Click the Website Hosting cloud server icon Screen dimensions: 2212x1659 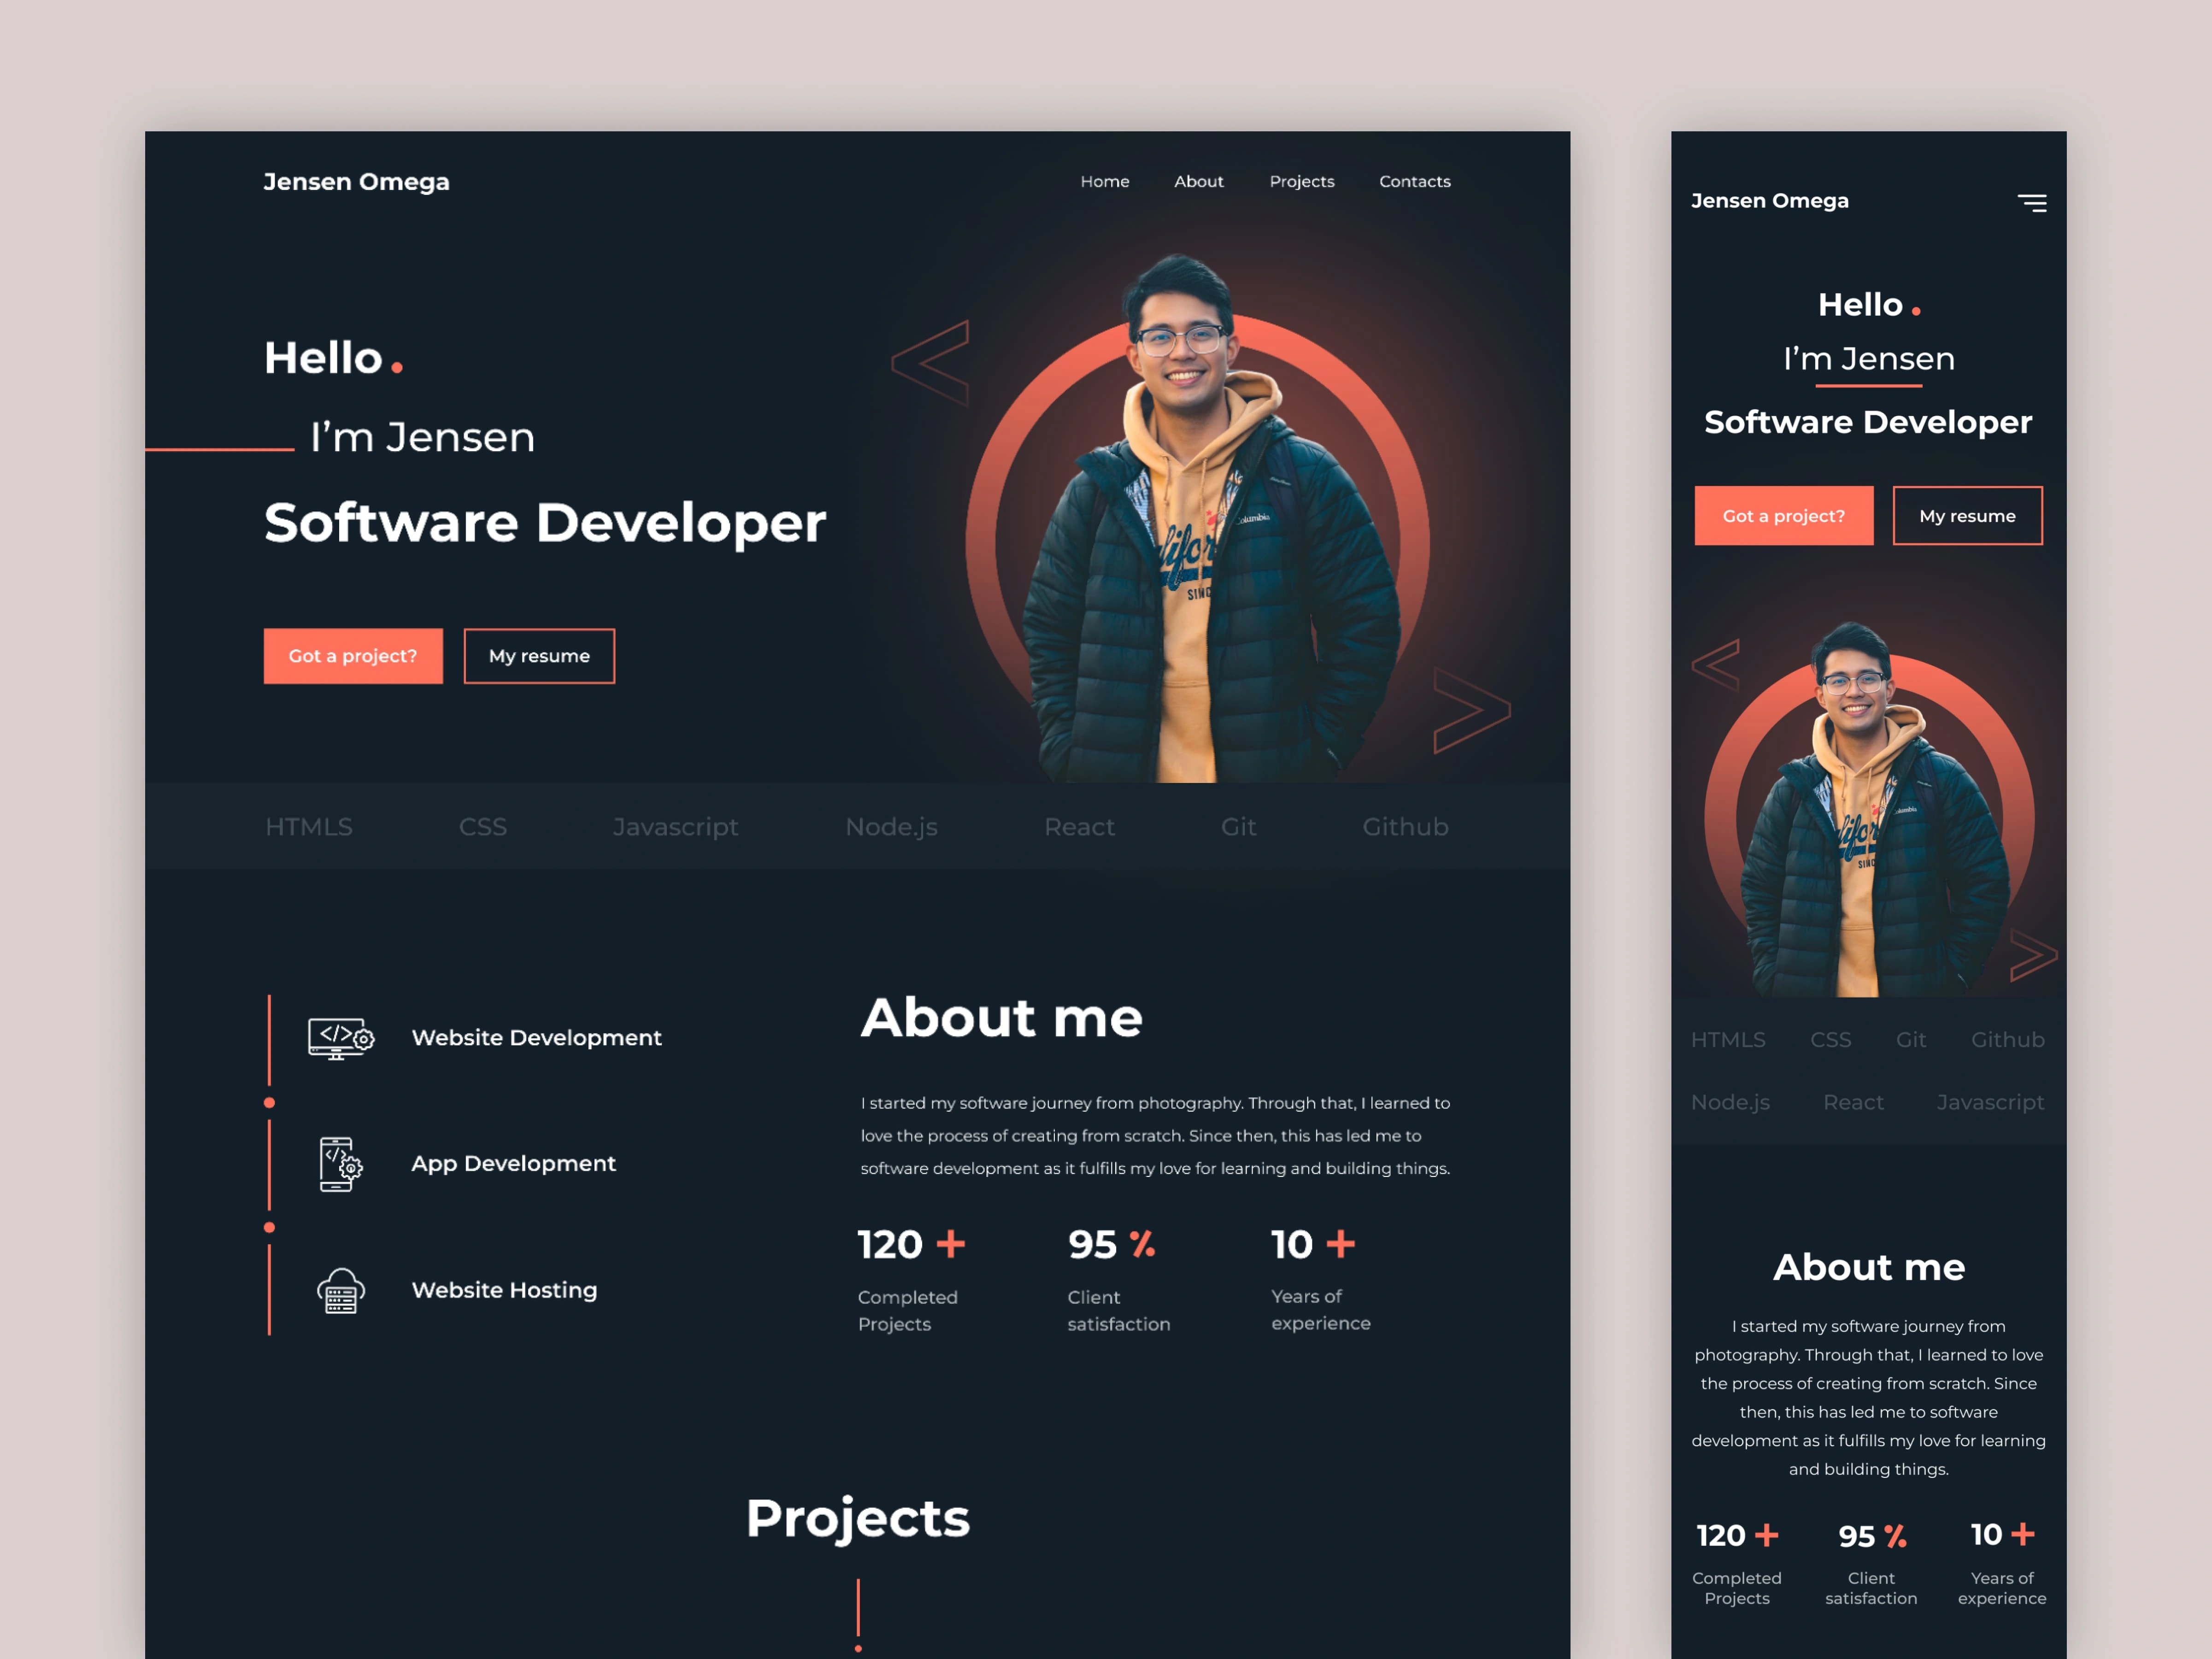(341, 1290)
